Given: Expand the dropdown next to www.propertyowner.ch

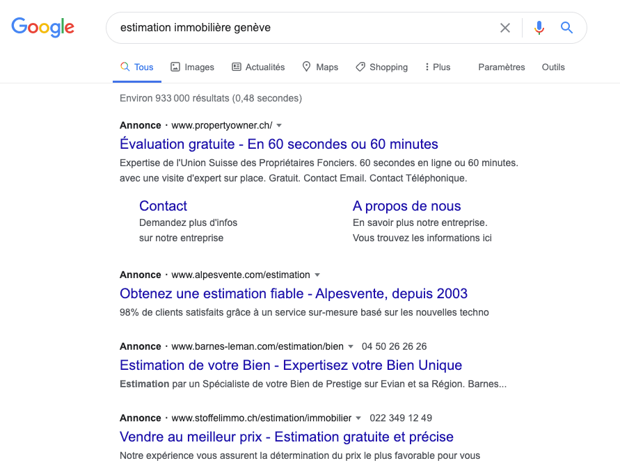Looking at the screenshot, I should click(x=280, y=125).
